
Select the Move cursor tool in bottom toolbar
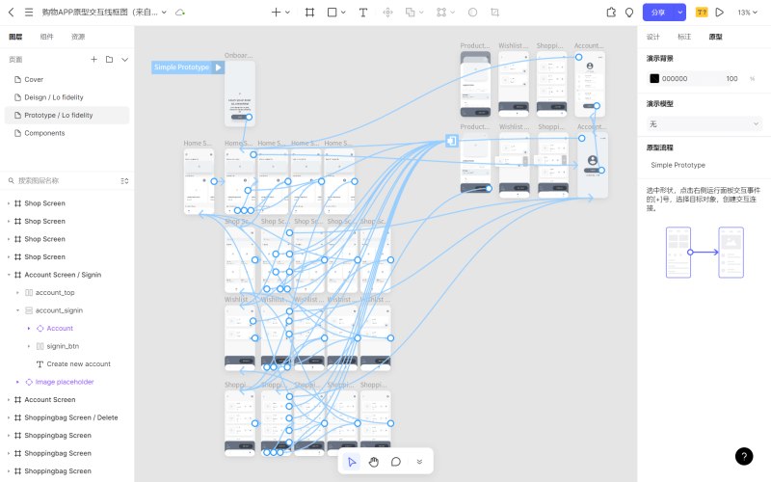pos(352,462)
